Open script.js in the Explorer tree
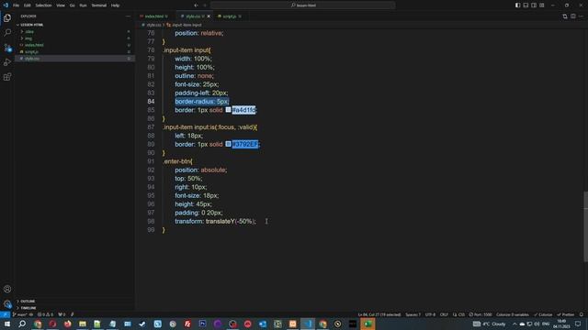This screenshot has width=588, height=330. point(31,52)
